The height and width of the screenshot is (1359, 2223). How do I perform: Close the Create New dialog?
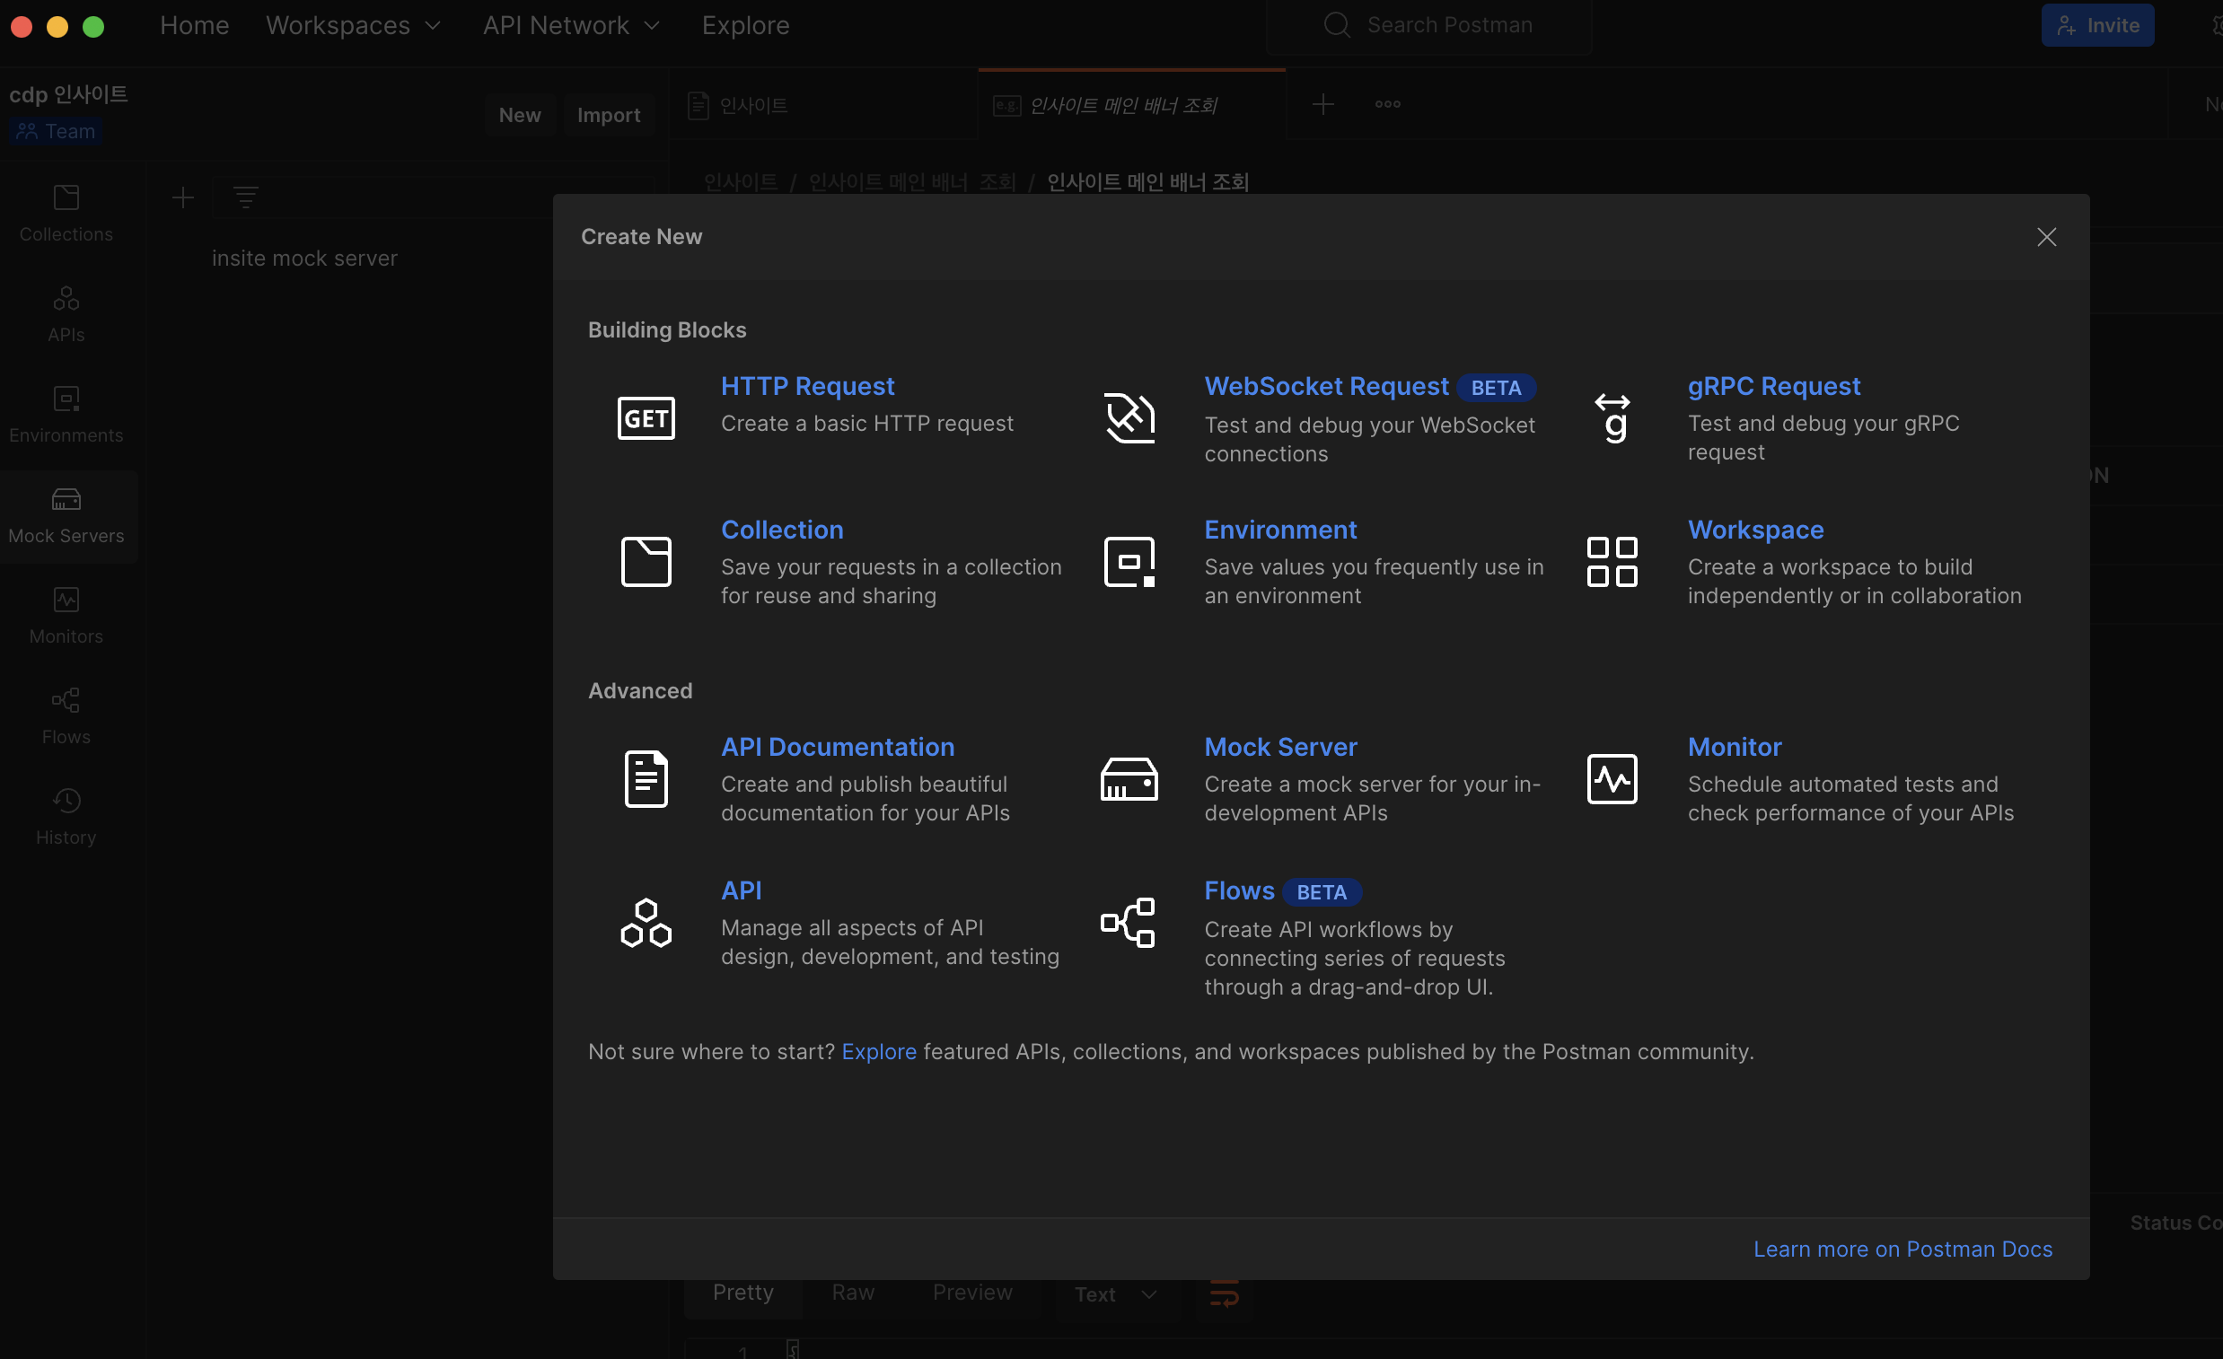pyautogui.click(x=2045, y=236)
